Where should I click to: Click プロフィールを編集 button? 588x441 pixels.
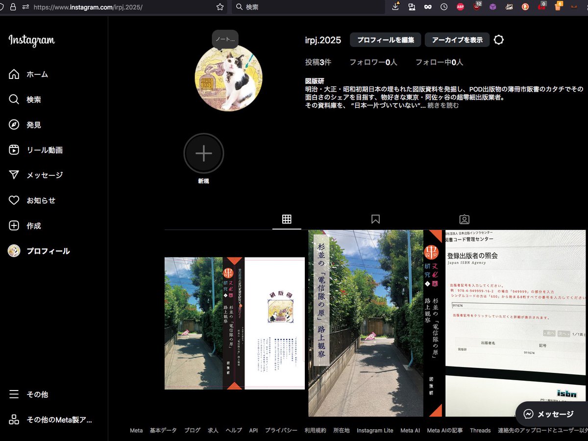386,40
